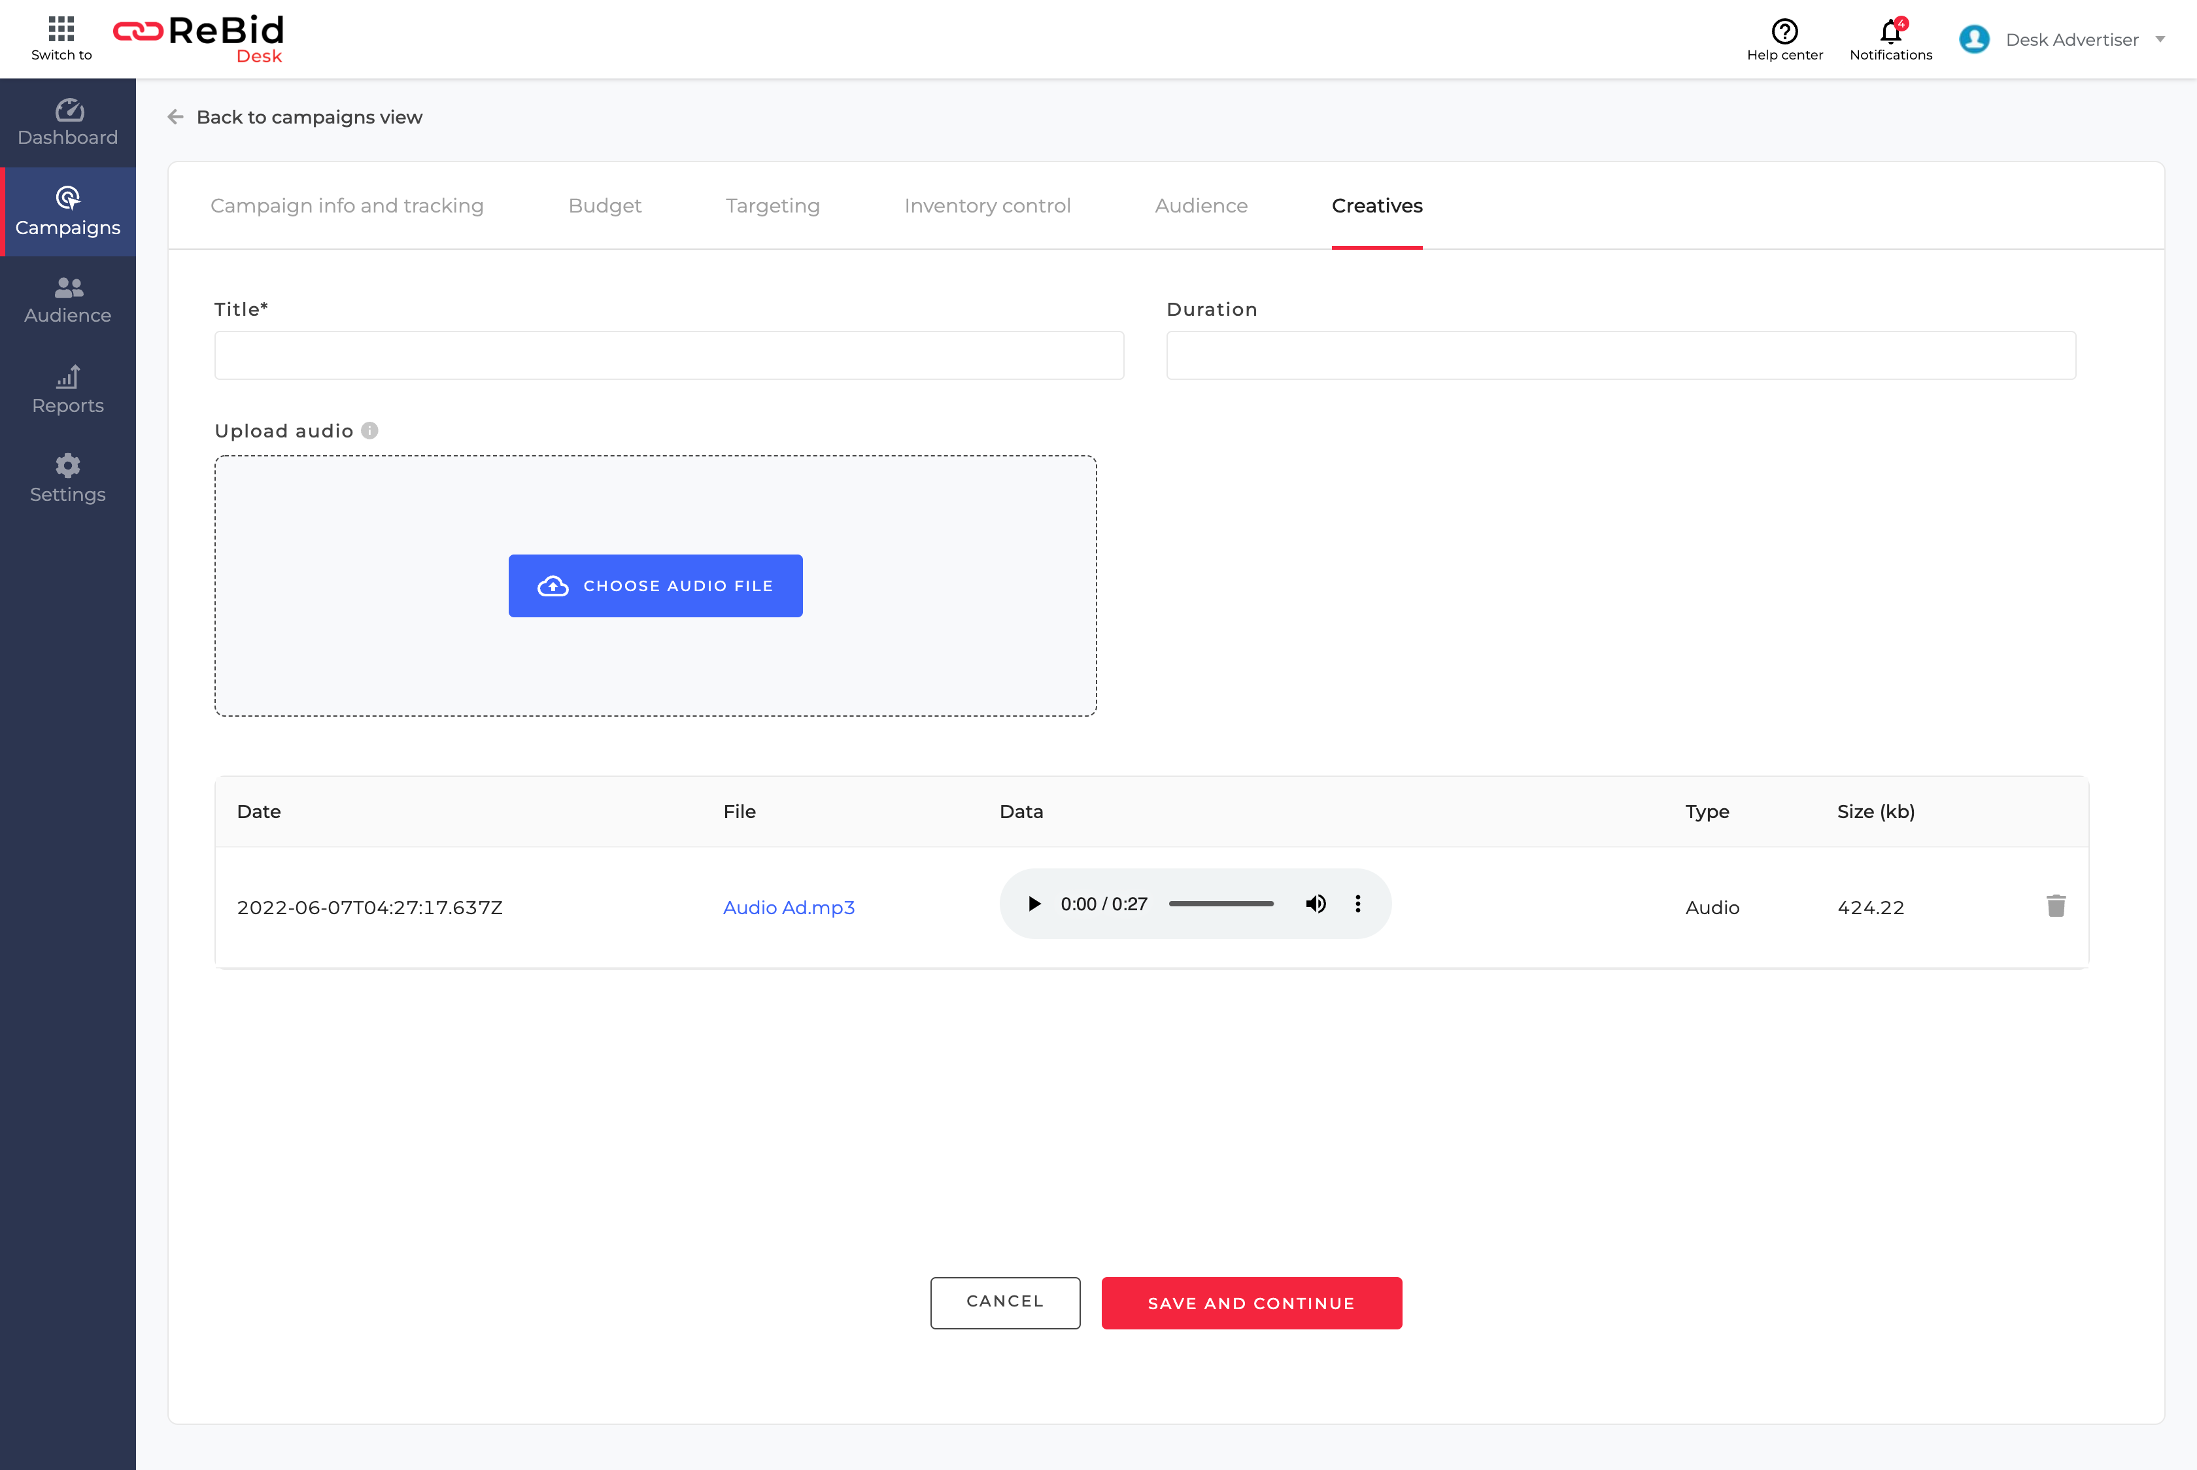Click the File column header
The width and height of the screenshot is (2197, 1470).
pos(739,812)
